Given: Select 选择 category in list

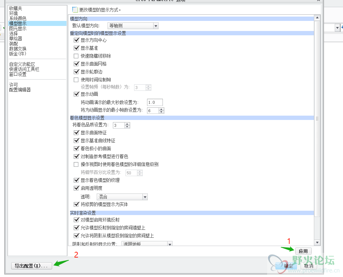Looking at the screenshot, I should click(13, 33).
